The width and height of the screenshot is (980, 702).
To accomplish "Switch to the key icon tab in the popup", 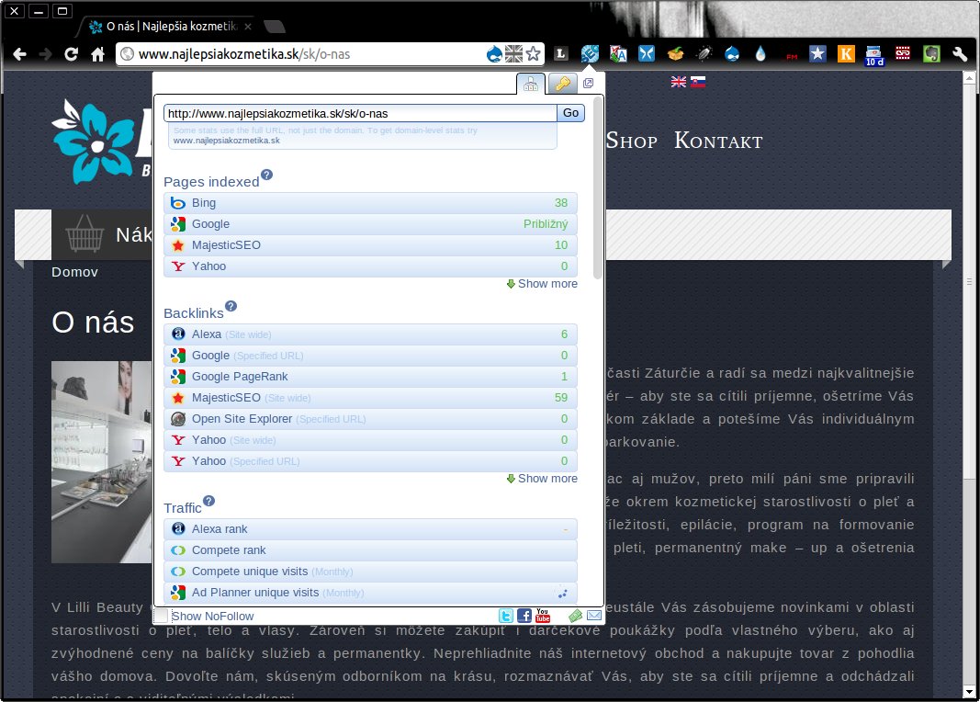I will pyautogui.click(x=562, y=84).
